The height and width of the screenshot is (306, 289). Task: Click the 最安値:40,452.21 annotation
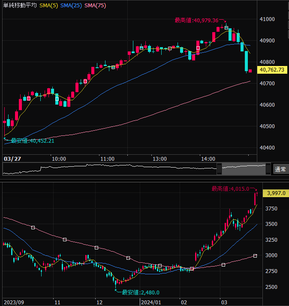coord(33,141)
